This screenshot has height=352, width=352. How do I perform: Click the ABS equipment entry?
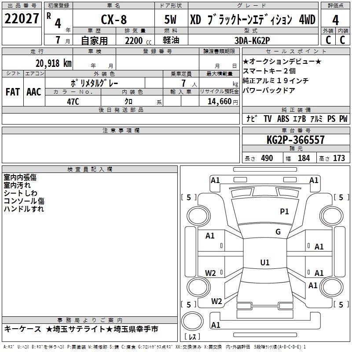tap(283, 118)
